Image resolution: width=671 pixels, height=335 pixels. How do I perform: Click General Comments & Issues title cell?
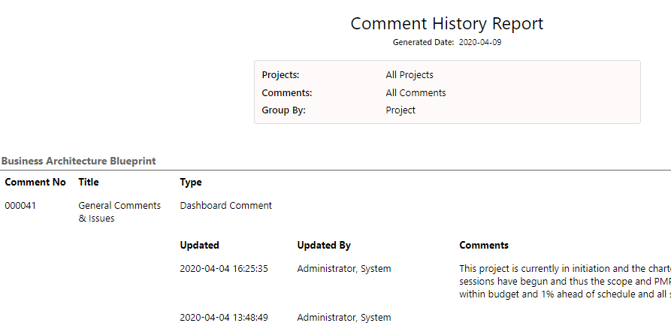pyautogui.click(x=119, y=212)
